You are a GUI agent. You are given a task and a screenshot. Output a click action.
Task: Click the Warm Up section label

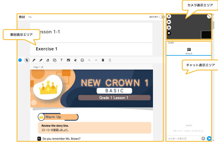58,117
